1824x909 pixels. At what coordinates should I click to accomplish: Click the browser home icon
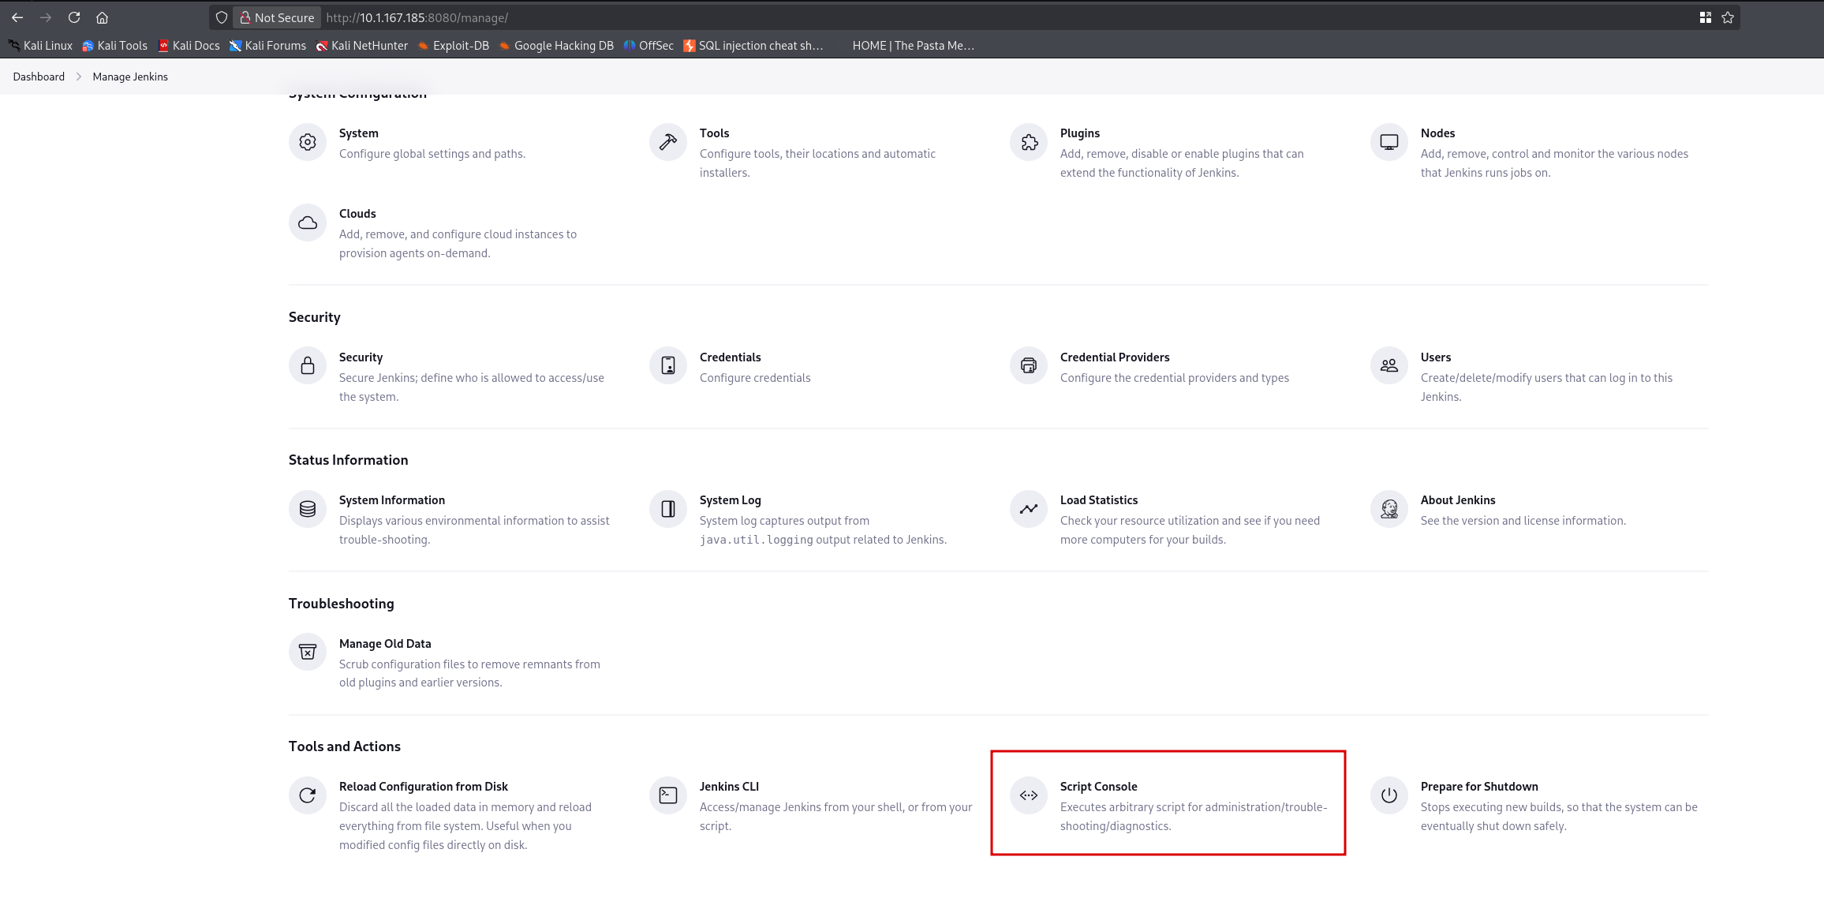102,17
